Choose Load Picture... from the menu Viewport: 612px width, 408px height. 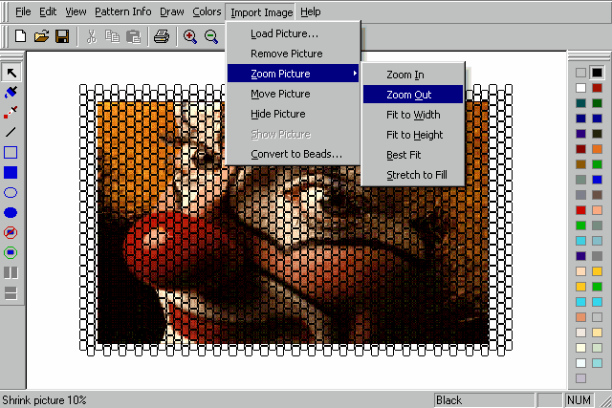293,33
